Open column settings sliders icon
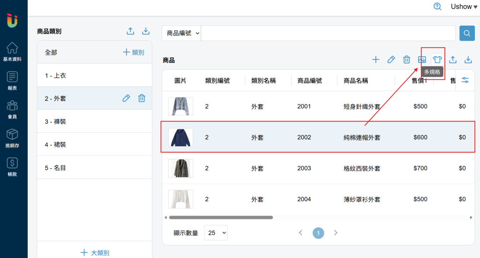480x258 pixels. coord(465,80)
